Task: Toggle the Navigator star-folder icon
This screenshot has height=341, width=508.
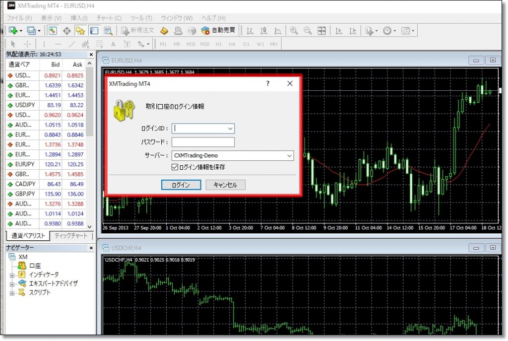Action: tap(80, 31)
